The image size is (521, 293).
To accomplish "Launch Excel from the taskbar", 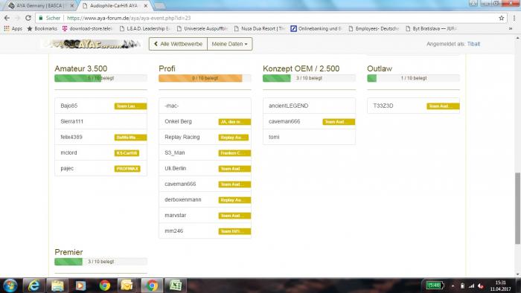I will (176, 286).
